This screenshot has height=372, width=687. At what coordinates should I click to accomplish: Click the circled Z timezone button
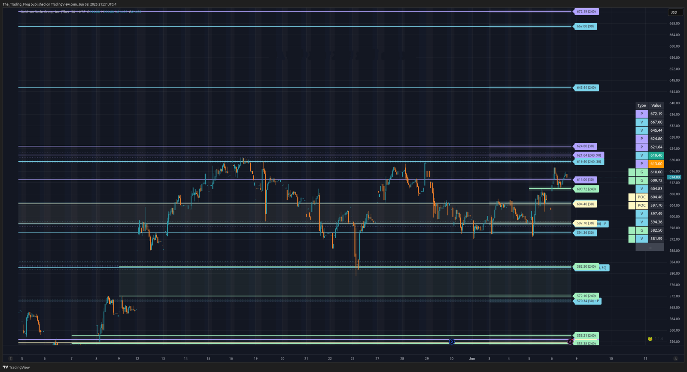[11, 359]
